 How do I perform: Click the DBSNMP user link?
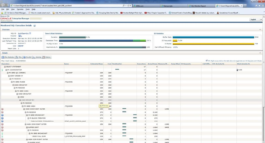coord(21,46)
